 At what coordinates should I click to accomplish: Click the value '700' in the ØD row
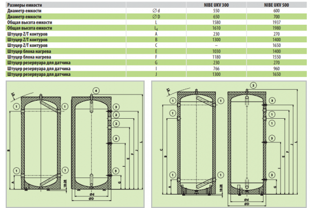276,17
